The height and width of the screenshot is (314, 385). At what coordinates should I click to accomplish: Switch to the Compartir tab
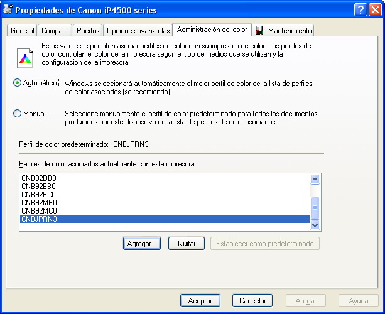pos(55,31)
